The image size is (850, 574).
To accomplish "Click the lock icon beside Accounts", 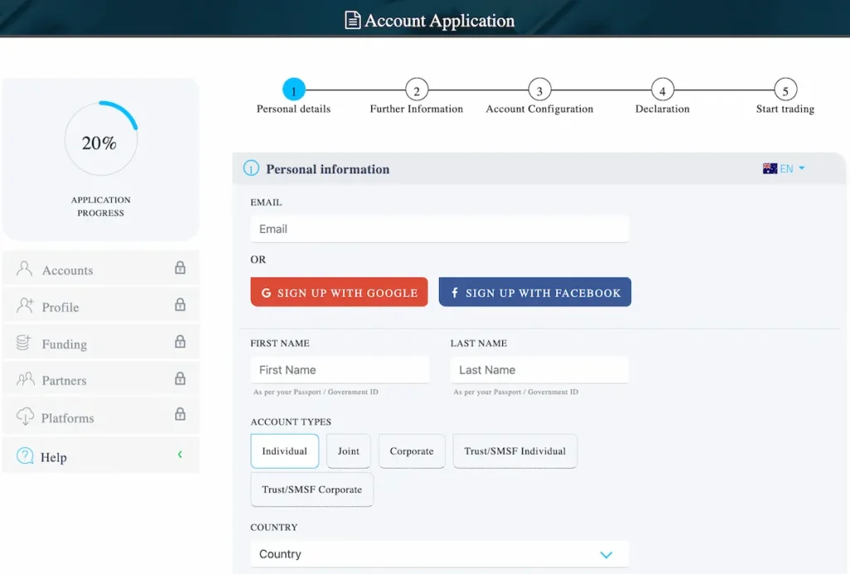I will (x=180, y=268).
